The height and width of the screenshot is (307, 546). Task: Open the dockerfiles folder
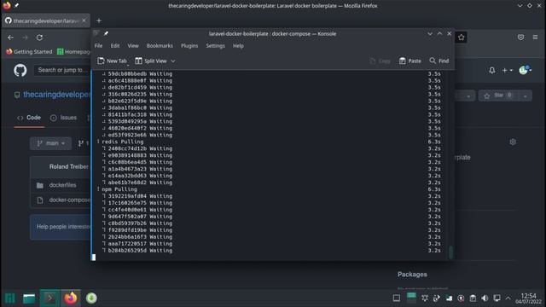click(x=62, y=185)
